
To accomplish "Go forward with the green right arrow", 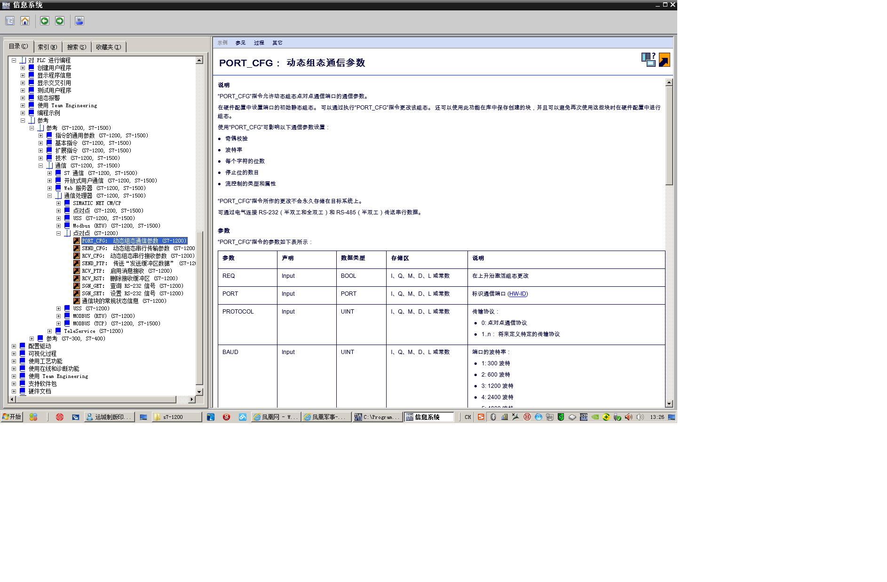I will point(60,21).
